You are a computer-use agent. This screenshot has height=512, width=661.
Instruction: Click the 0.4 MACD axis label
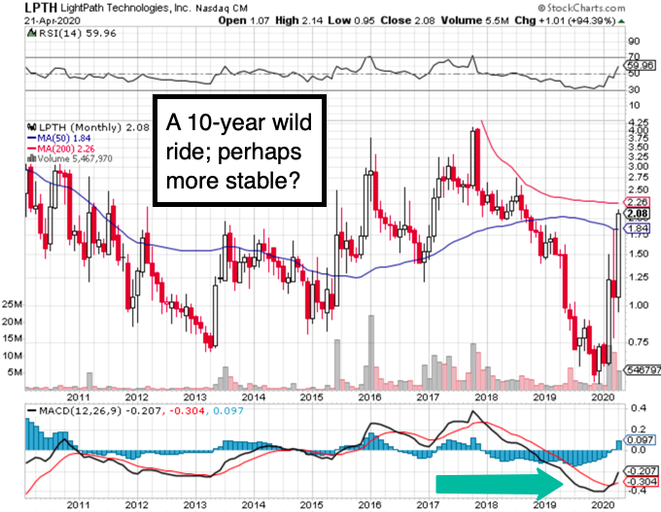coord(639,408)
